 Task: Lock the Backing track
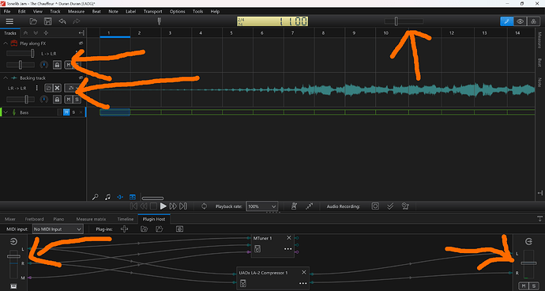point(58,100)
